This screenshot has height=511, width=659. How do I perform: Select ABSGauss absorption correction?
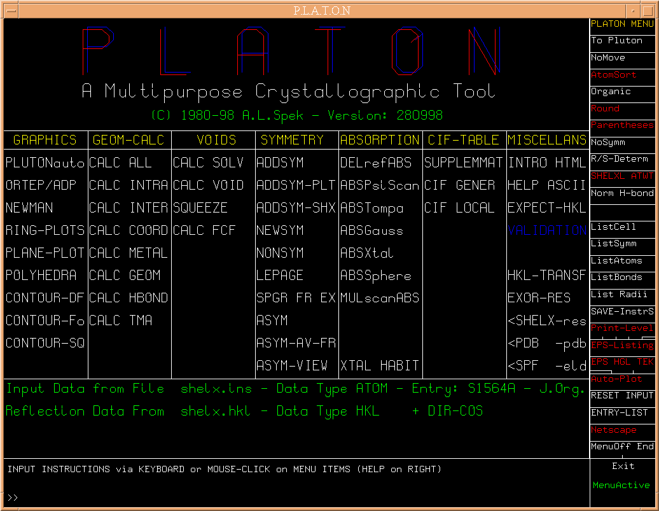coord(371,230)
